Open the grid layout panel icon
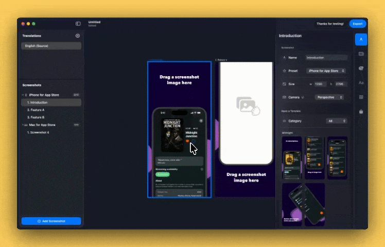 tap(361, 97)
